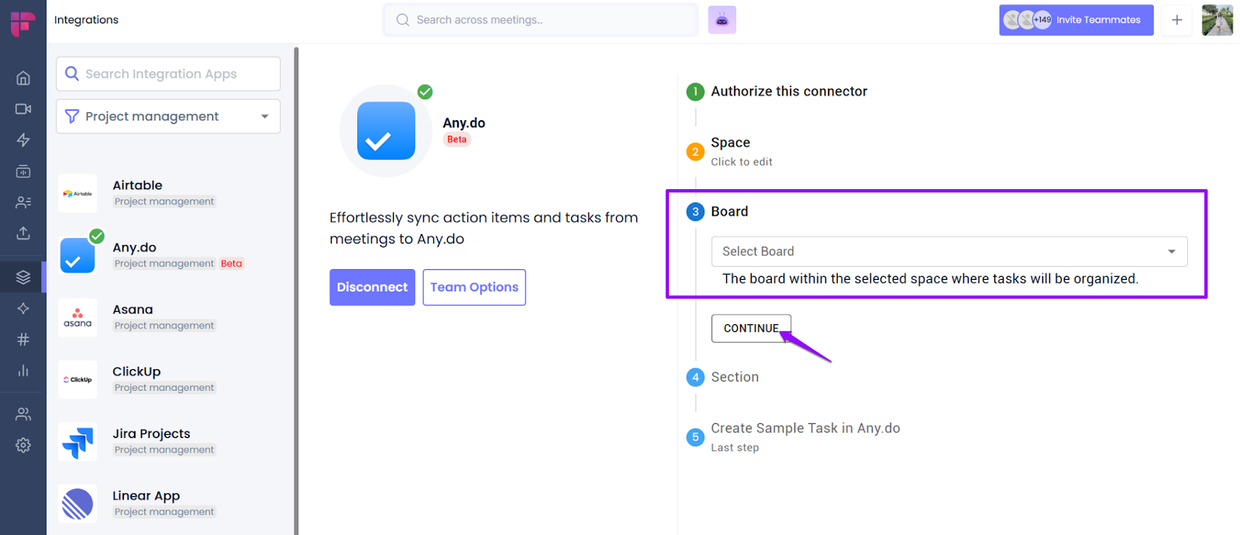Click the Disconnect button
Image resolution: width=1240 pixels, height=535 pixels.
[x=372, y=287]
